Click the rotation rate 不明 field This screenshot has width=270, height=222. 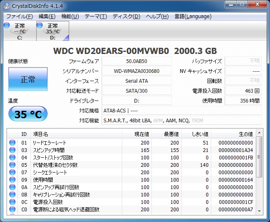[x=243, y=81]
